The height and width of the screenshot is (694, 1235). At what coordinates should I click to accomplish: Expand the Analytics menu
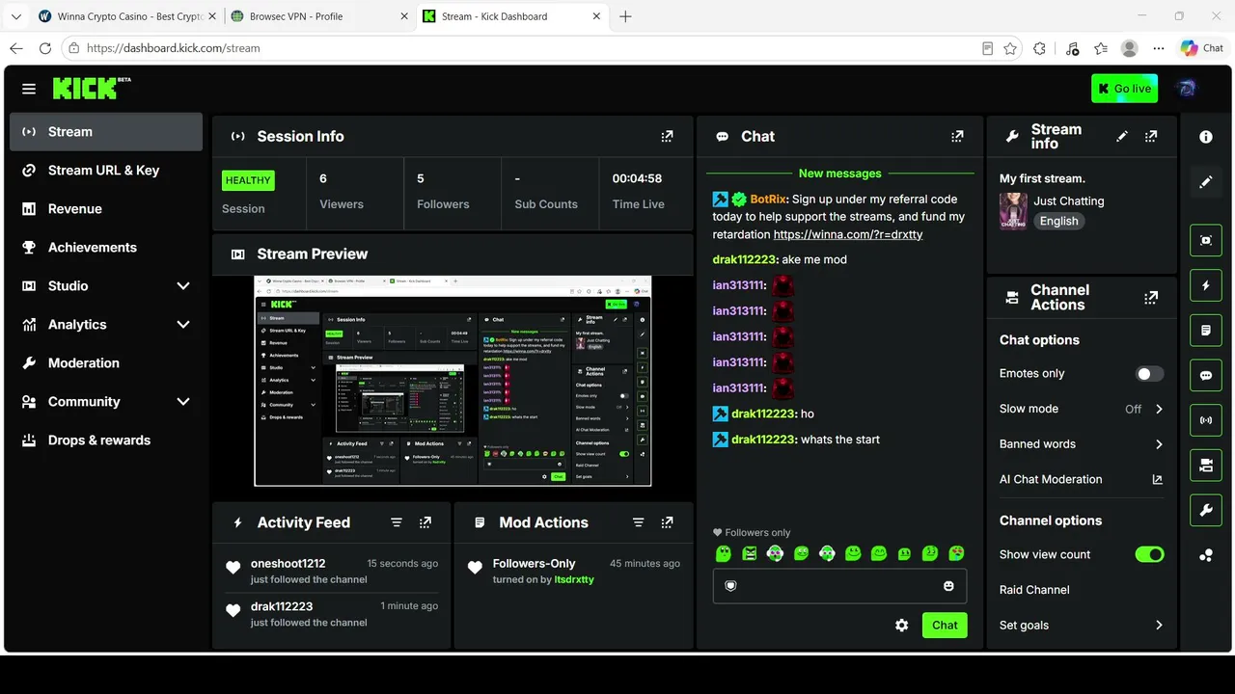pos(106,325)
